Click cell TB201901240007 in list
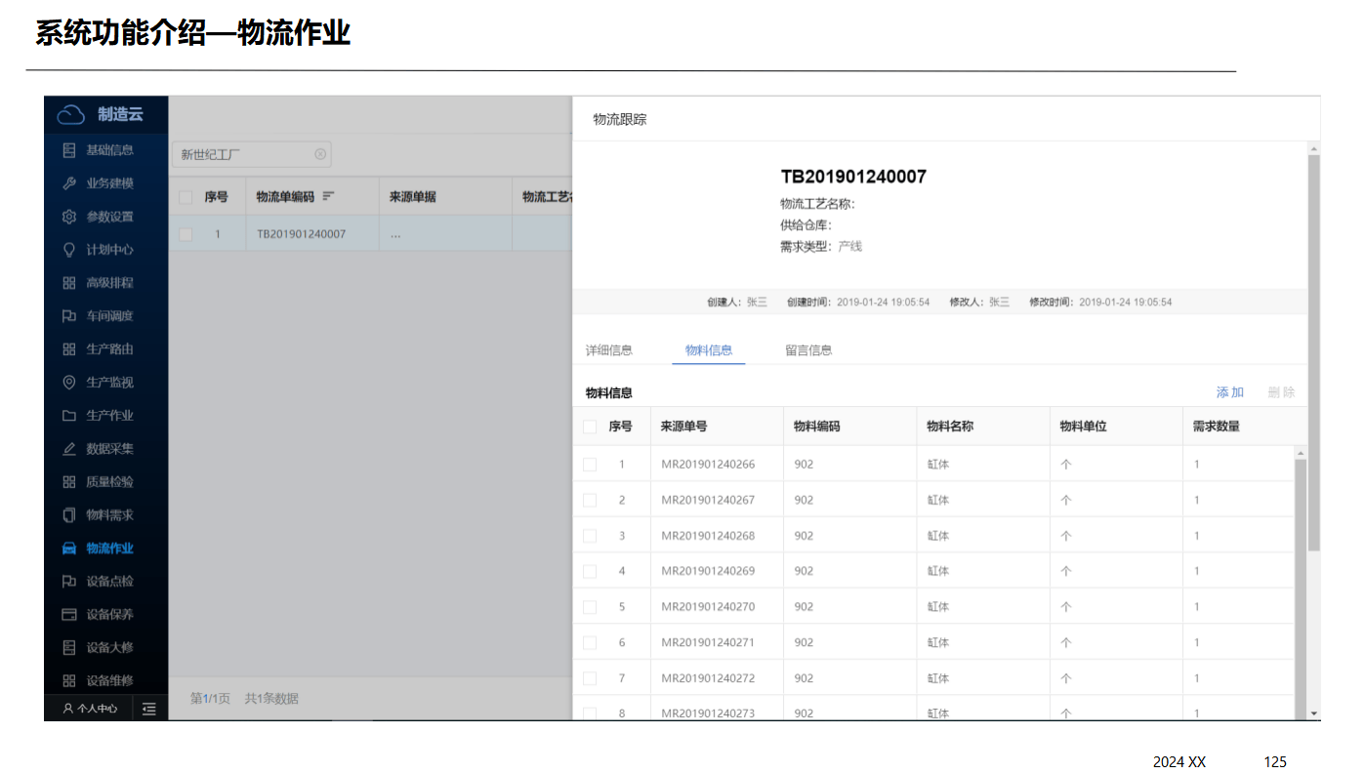The image size is (1365, 774). (x=301, y=234)
